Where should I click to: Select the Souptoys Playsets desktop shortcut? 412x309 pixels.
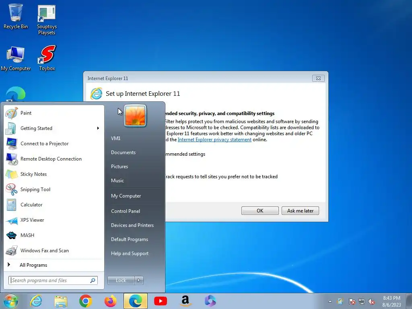tap(47, 20)
